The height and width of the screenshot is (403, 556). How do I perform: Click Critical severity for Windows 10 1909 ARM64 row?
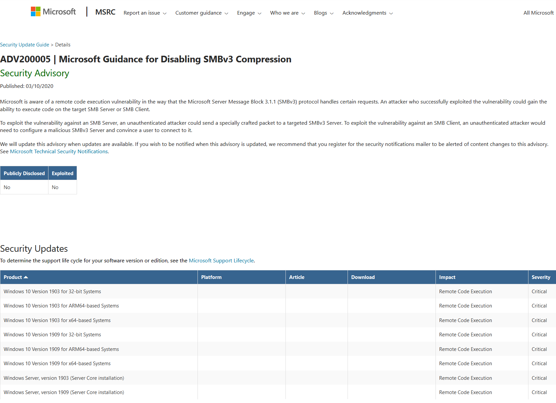click(x=539, y=349)
